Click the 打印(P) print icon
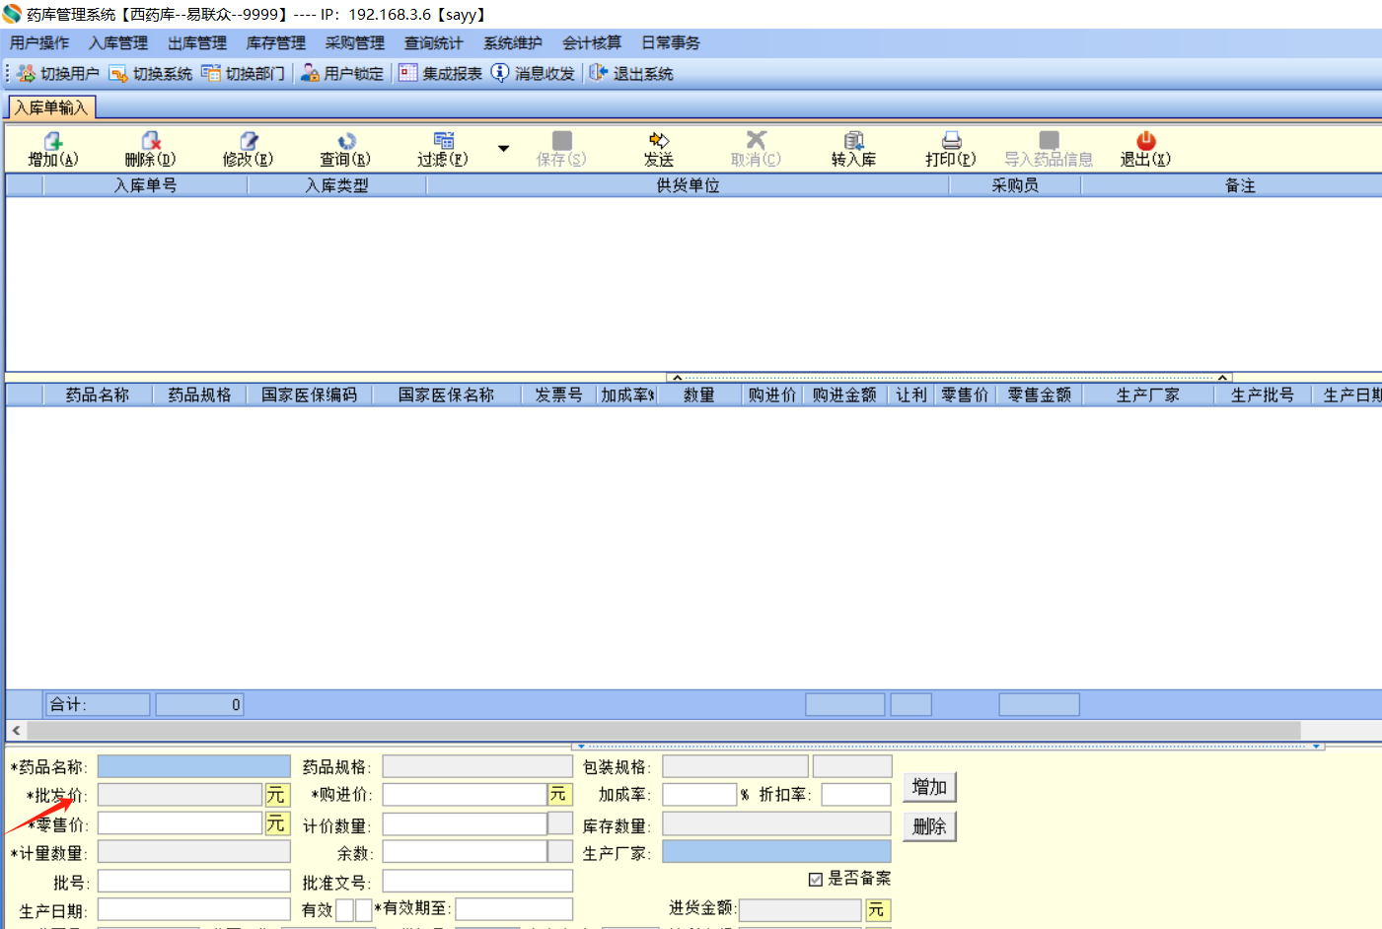 (x=951, y=141)
